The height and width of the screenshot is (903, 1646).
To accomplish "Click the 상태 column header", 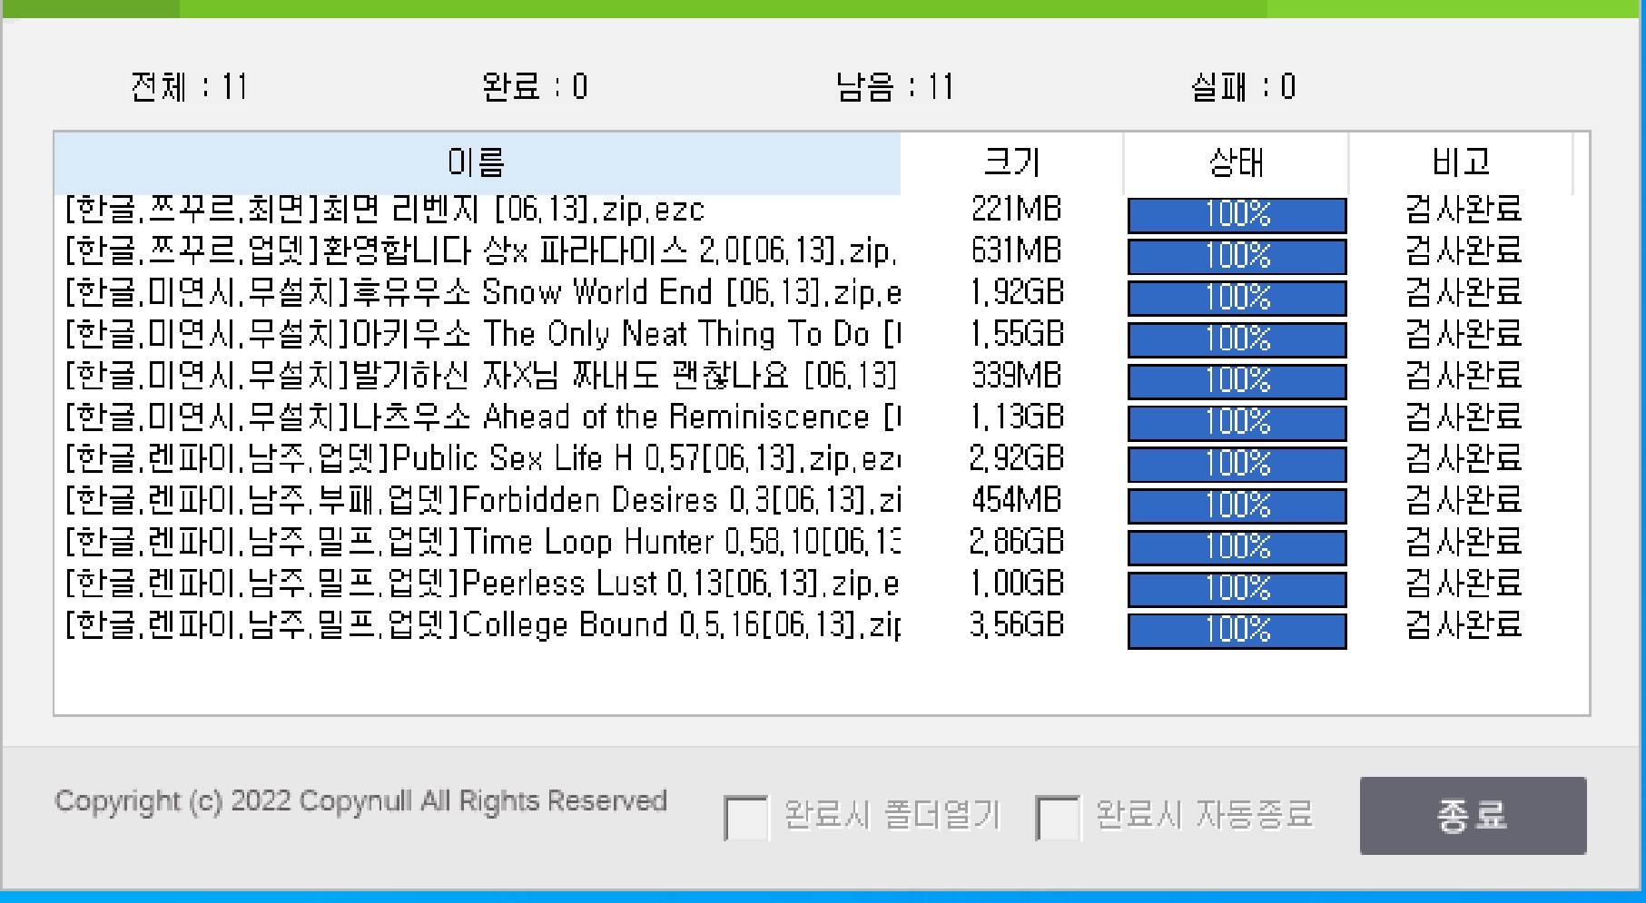I will point(1236,162).
